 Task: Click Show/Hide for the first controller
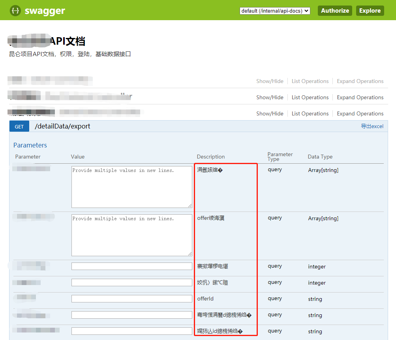pos(270,81)
